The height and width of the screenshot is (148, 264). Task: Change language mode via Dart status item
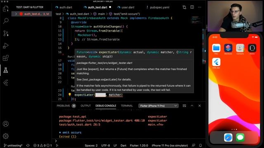point(123,146)
